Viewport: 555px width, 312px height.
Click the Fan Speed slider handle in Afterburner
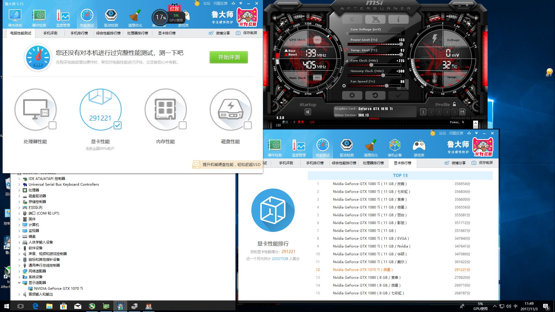coord(387,86)
